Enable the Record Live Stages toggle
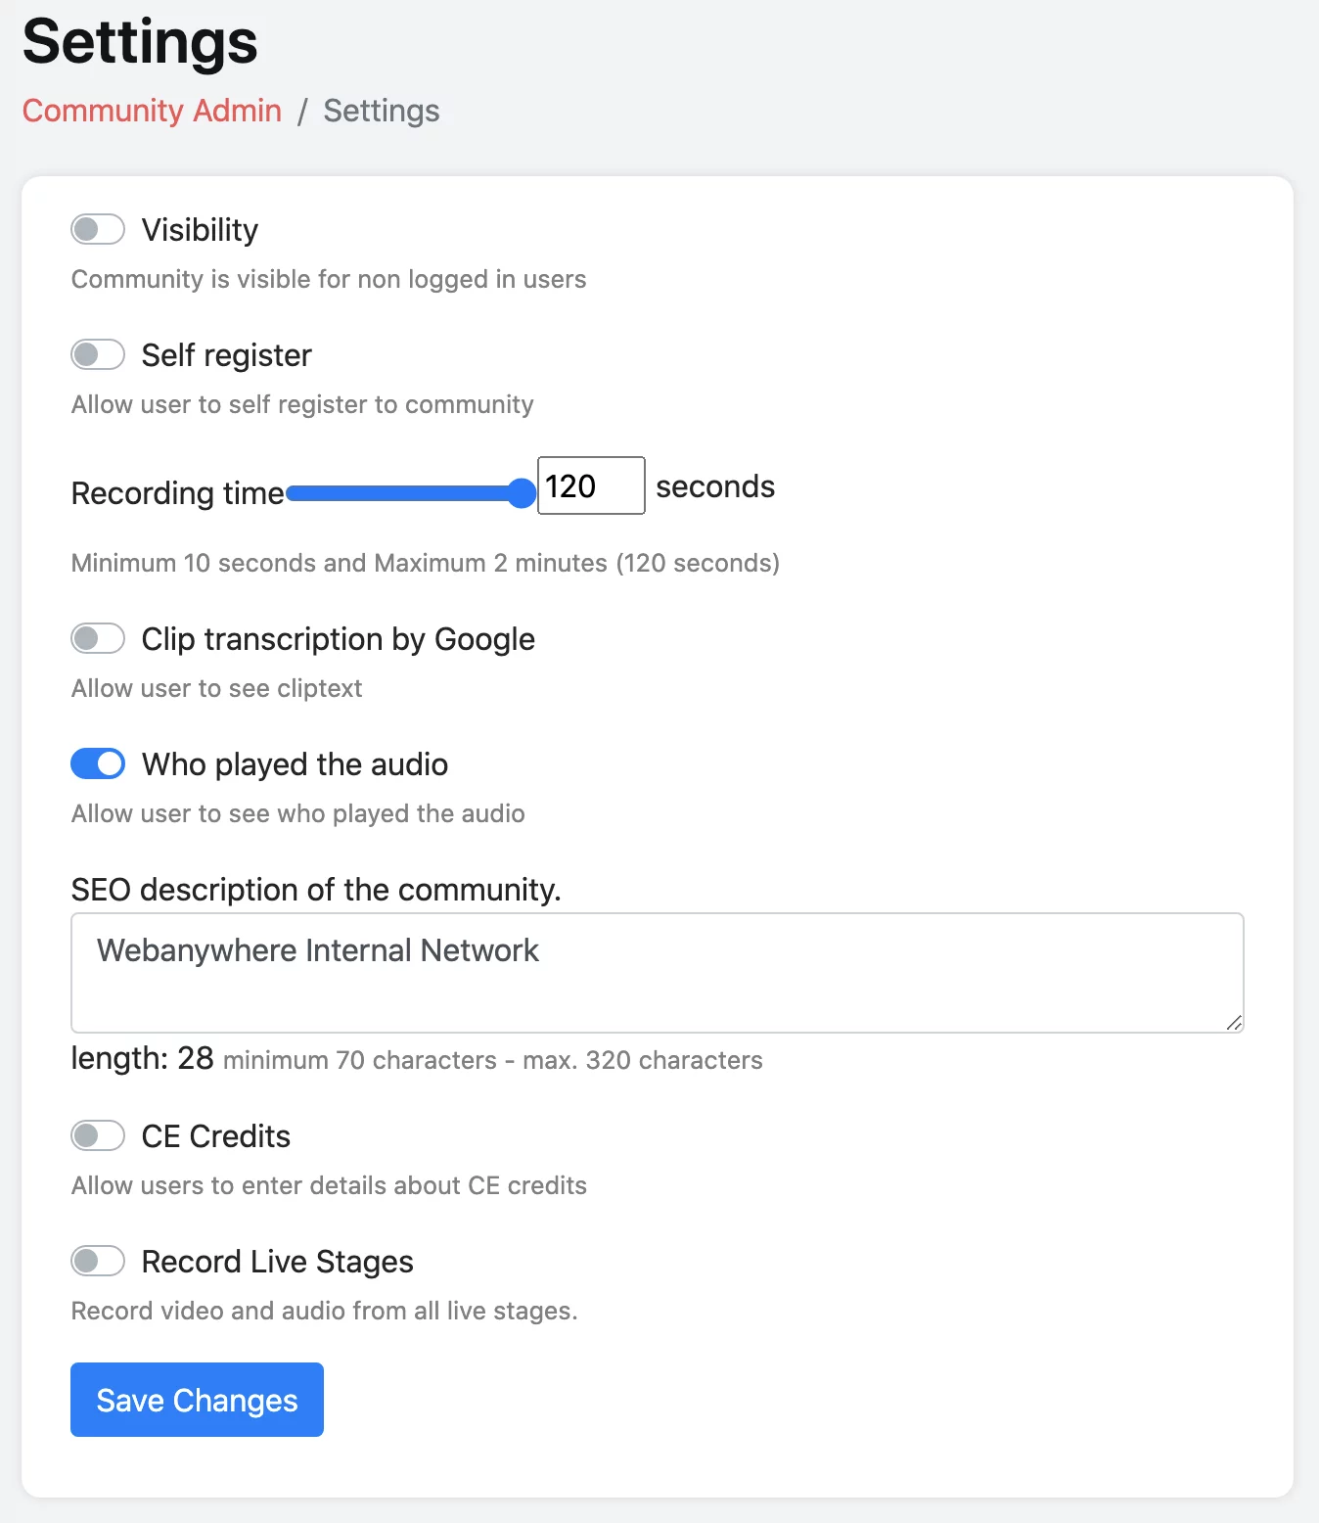 tap(98, 1261)
